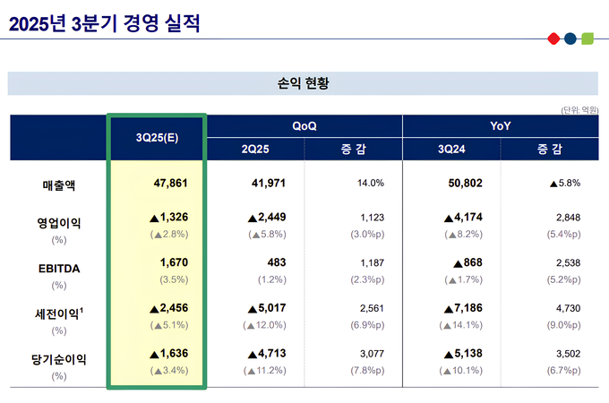Image resolution: width=609 pixels, height=403 pixels.
Task: Click the 47,861 revenue value
Action: pos(170,183)
